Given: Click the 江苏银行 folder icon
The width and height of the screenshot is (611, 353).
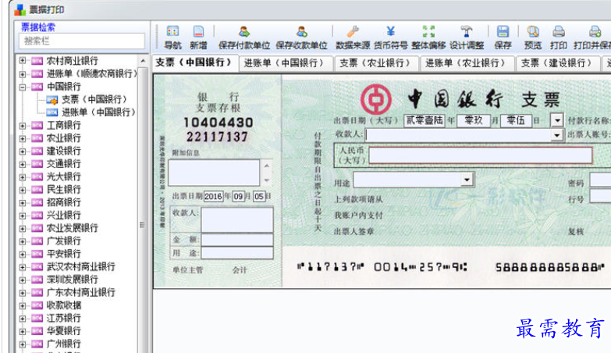Looking at the screenshot, I should pyautogui.click(x=37, y=319).
